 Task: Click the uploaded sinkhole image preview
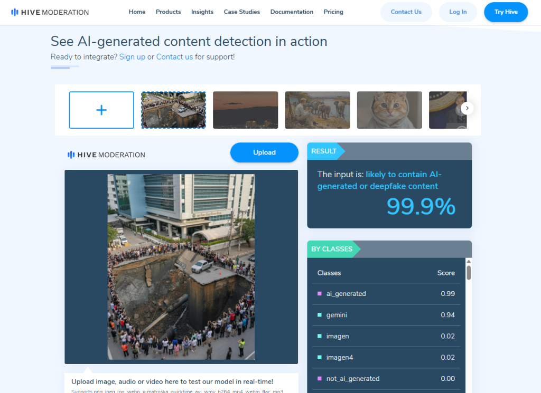tap(181, 267)
